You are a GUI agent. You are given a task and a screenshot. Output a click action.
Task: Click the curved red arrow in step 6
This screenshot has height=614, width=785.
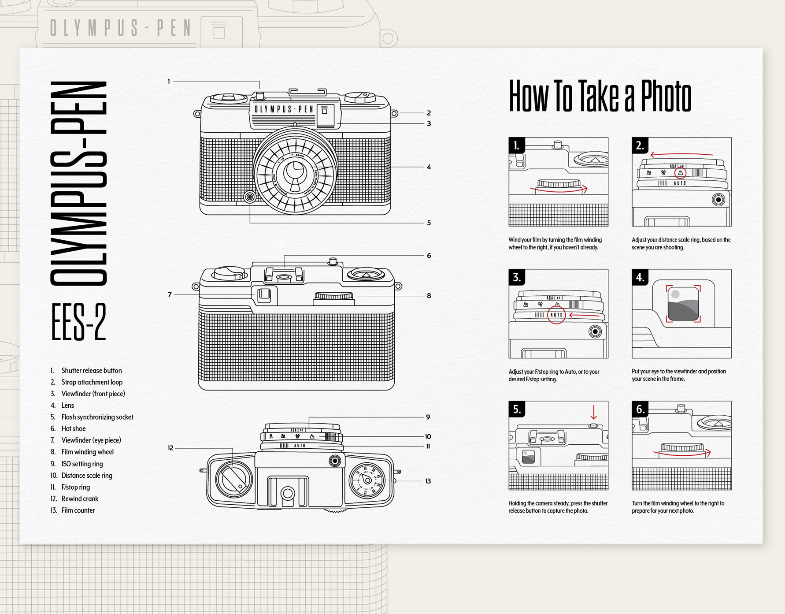(x=682, y=454)
